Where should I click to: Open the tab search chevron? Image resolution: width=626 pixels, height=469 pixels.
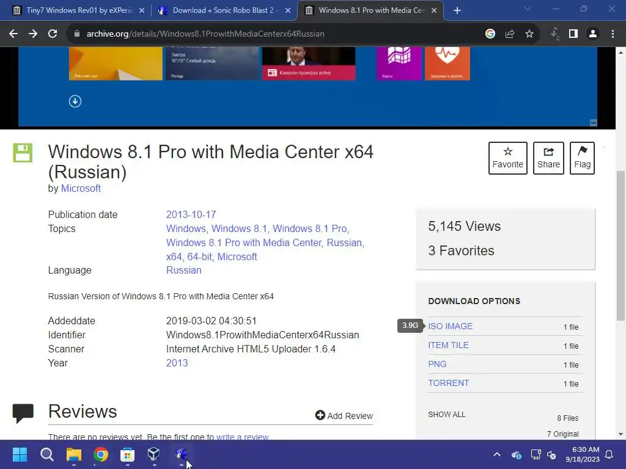528,9
